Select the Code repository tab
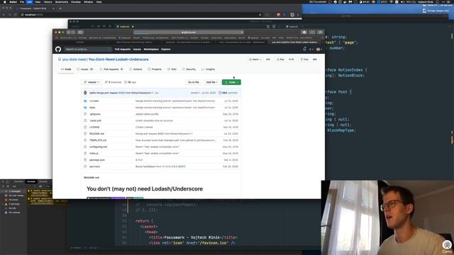 [x=66, y=69]
